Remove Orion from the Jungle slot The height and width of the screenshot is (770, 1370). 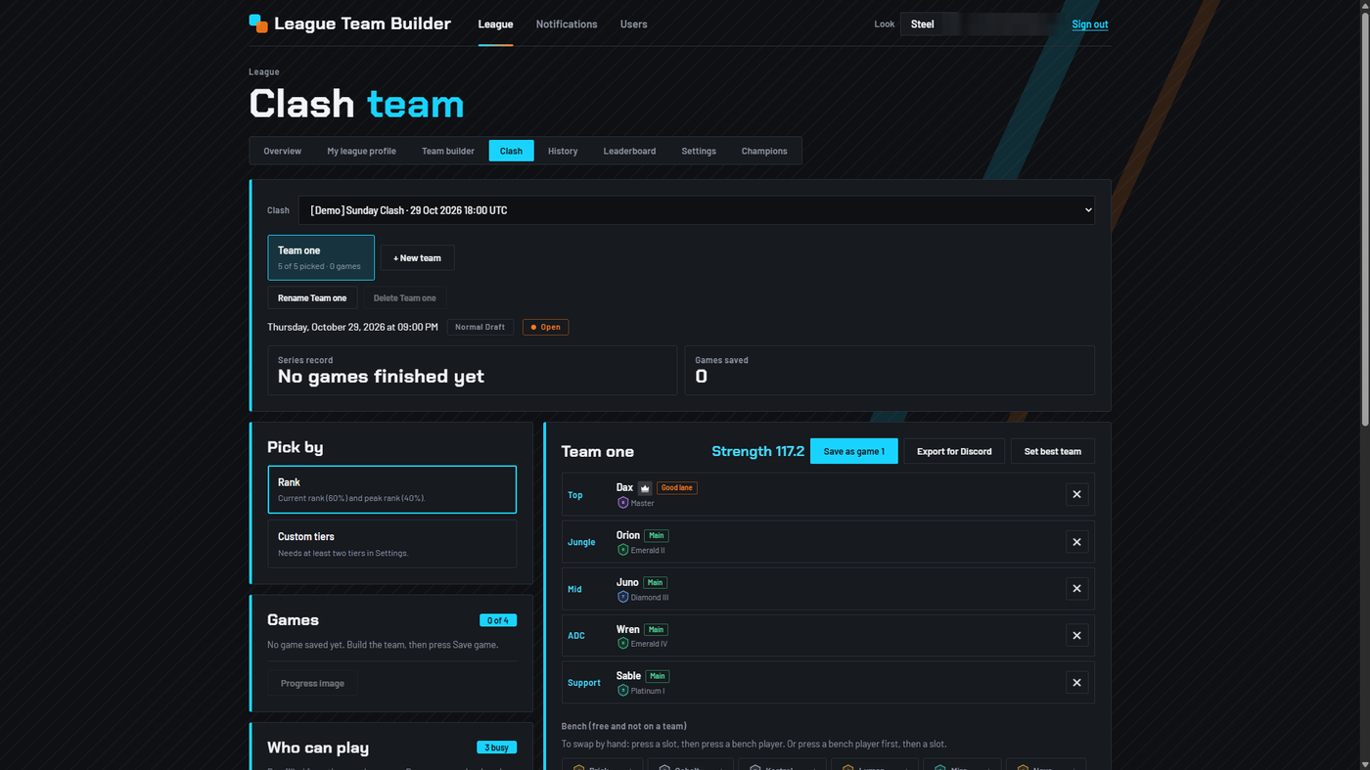tap(1076, 542)
